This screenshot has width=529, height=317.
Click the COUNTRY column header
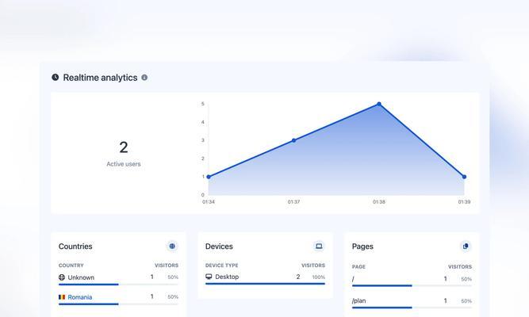(x=71, y=265)
